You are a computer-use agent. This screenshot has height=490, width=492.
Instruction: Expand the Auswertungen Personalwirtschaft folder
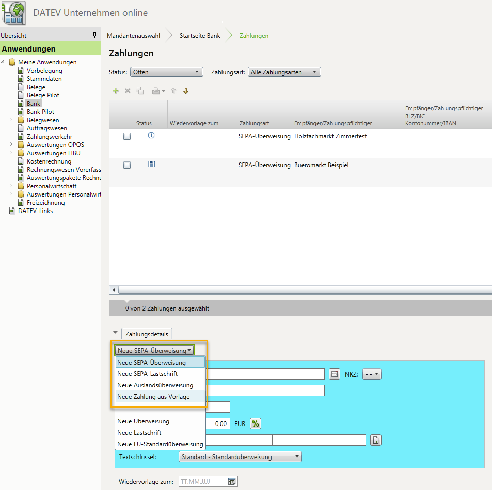coord(11,194)
